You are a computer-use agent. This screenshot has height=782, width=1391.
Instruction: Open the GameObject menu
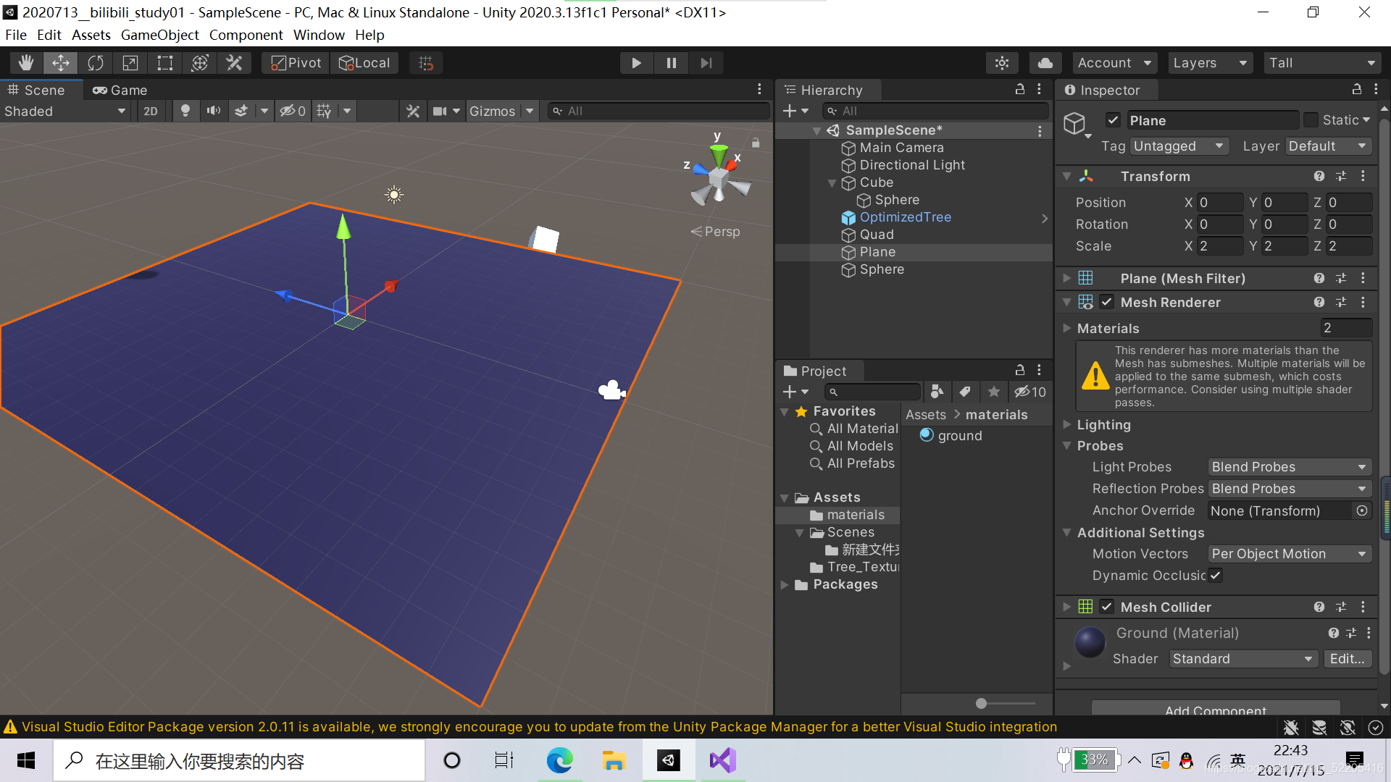click(x=158, y=36)
